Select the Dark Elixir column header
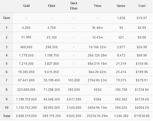 pos(74,6)
